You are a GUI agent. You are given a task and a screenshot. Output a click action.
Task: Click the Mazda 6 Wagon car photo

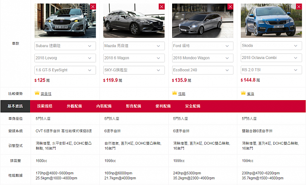(x=134, y=21)
